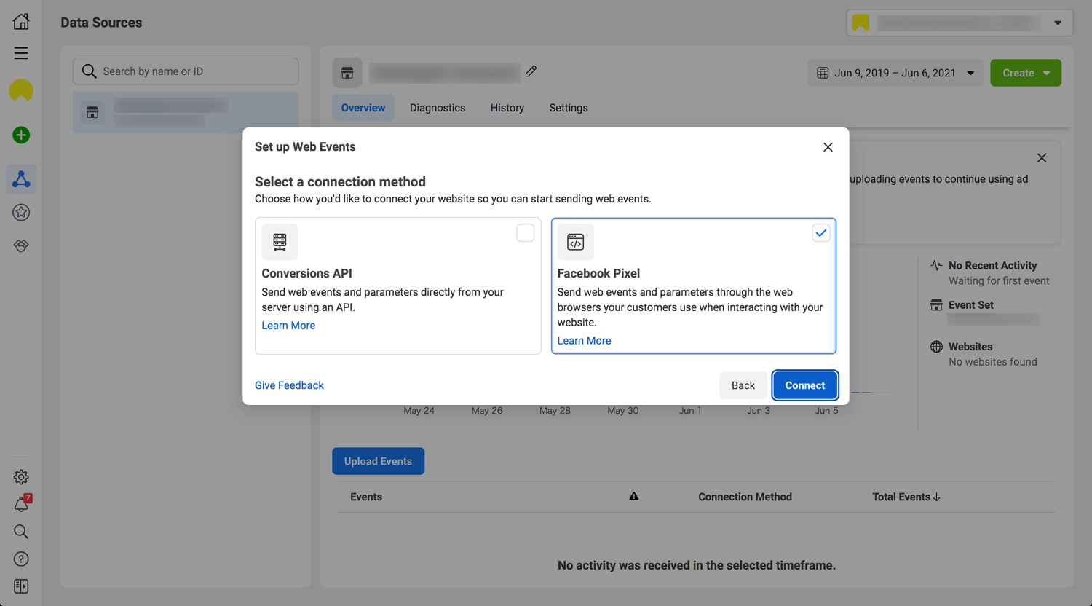
Task: Uncheck the Facebook Pixel checkbox
Action: click(x=820, y=233)
